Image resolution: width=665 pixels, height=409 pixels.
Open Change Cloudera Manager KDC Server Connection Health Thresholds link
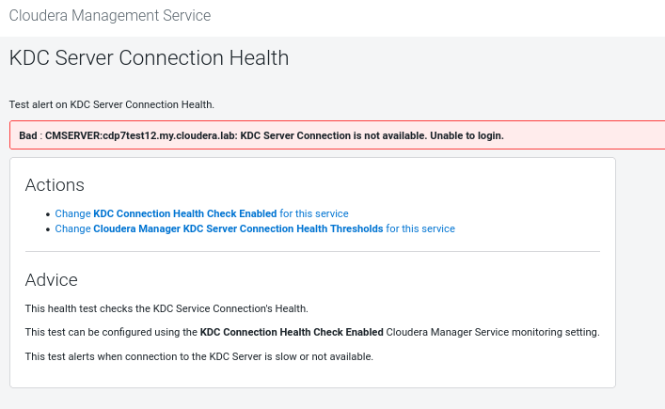(x=255, y=228)
